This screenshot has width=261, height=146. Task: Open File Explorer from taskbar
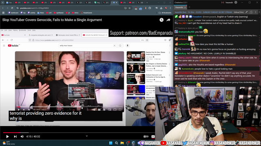(122, 143)
